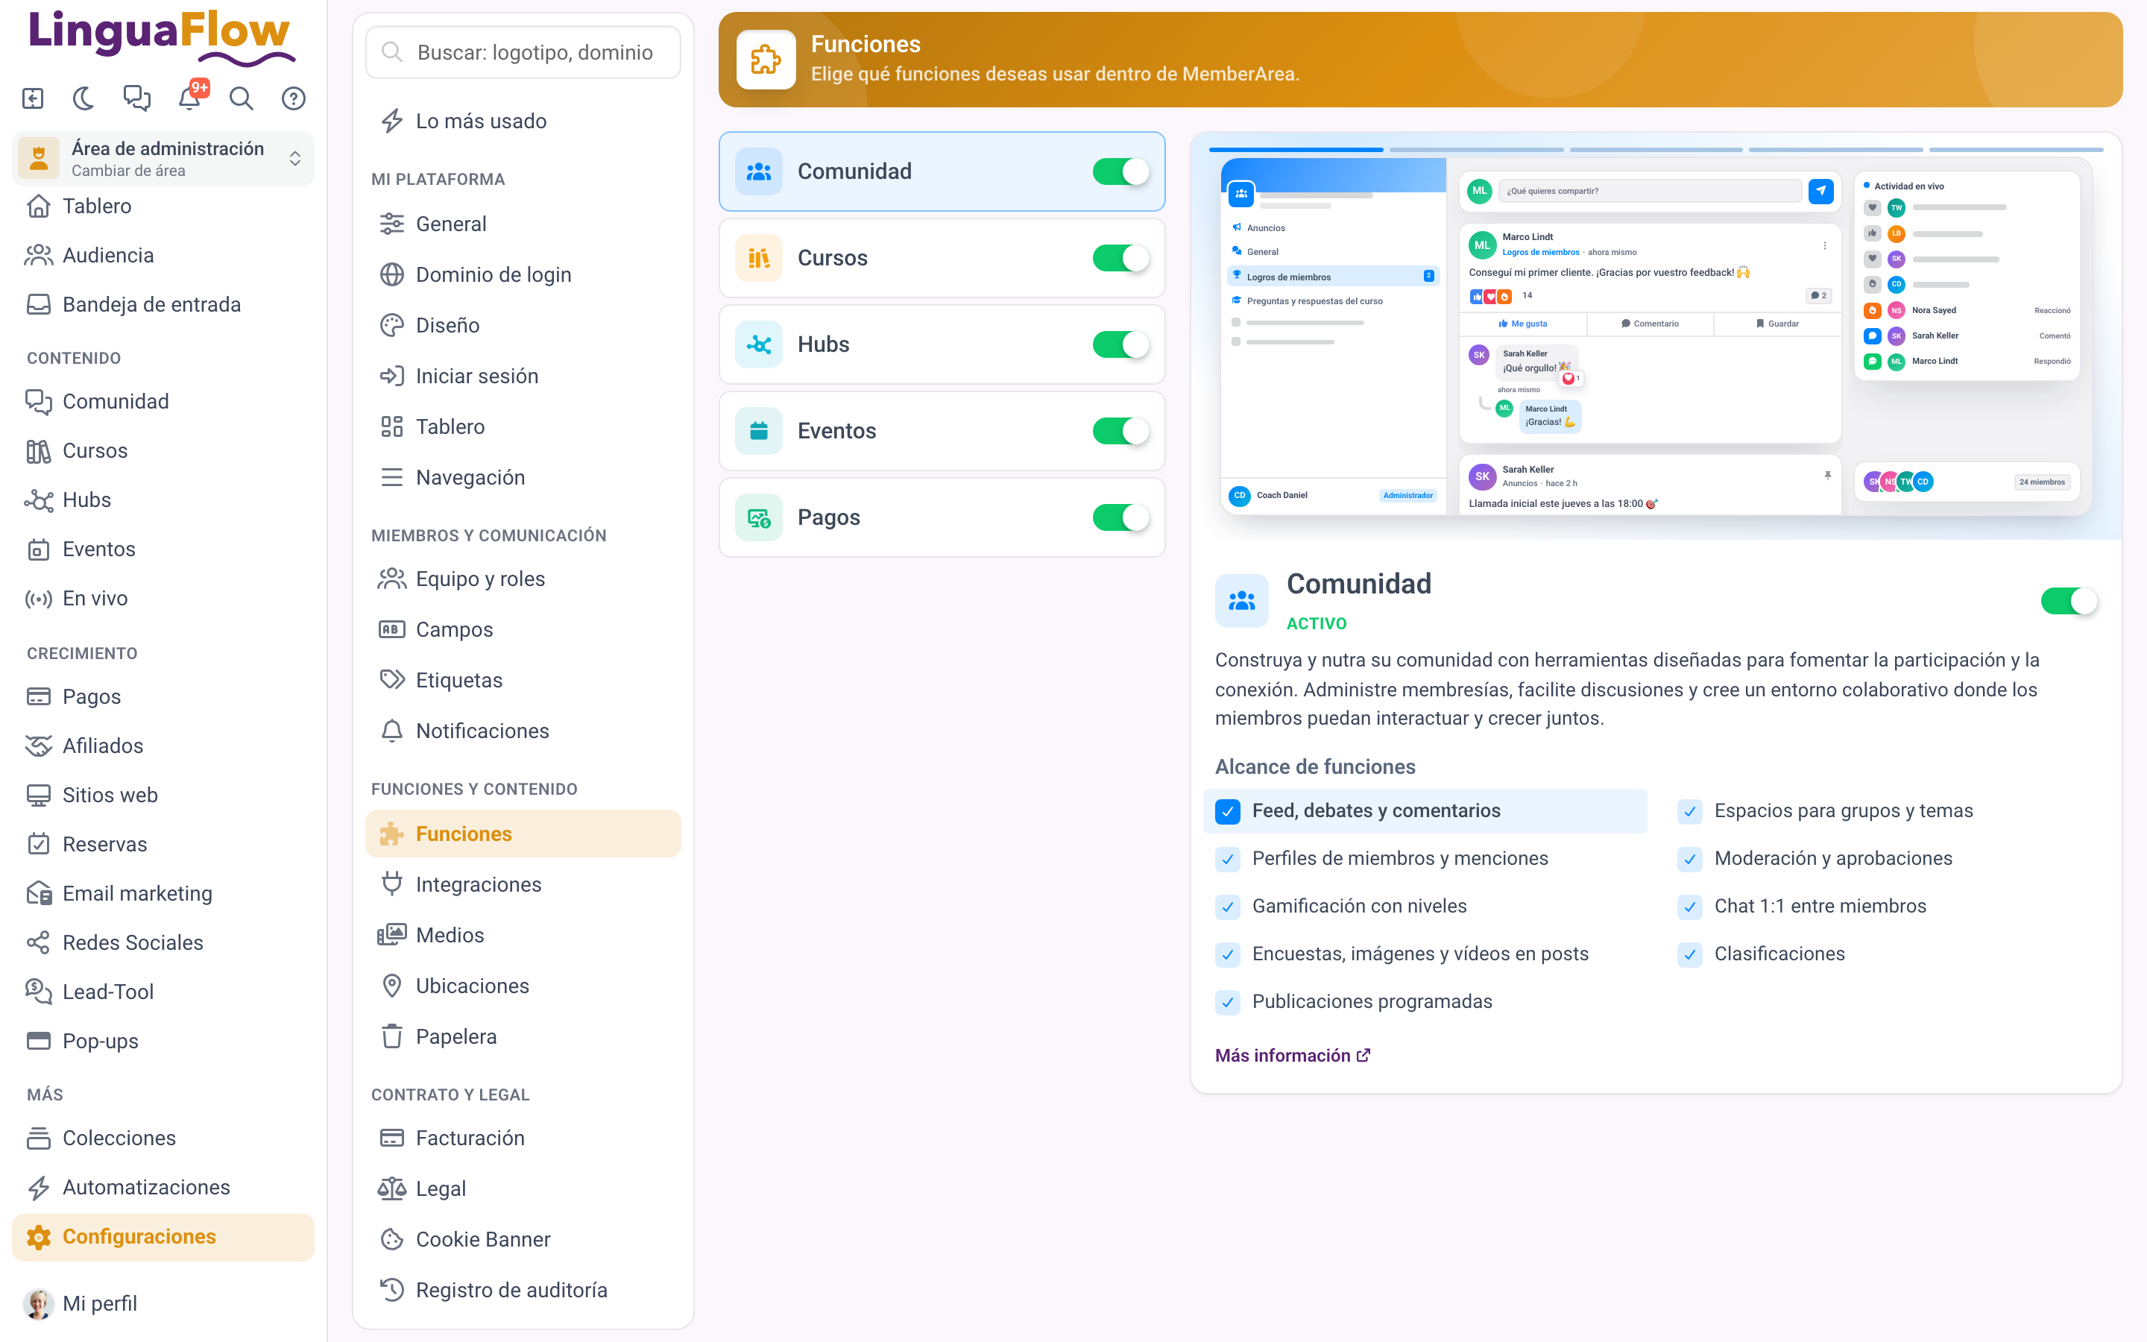Click the En vivo broadcast icon
This screenshot has width=2147, height=1342.
[38, 599]
